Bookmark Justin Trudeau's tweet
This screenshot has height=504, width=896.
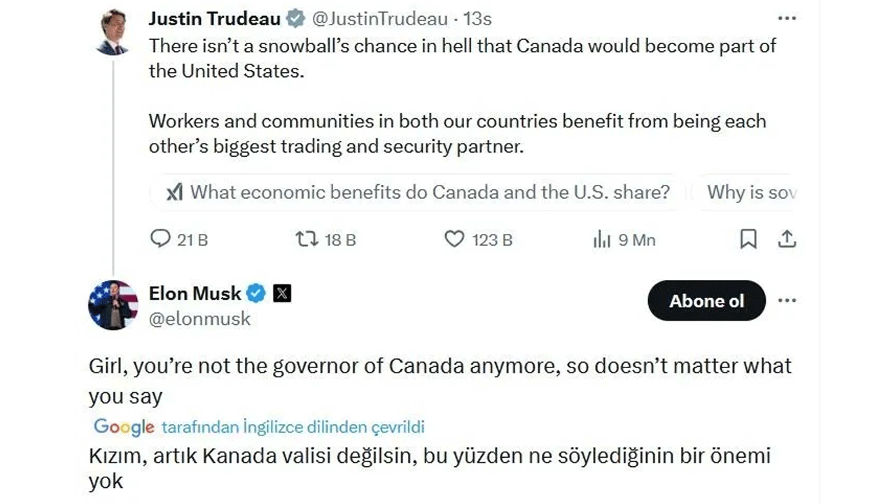pyautogui.click(x=749, y=239)
